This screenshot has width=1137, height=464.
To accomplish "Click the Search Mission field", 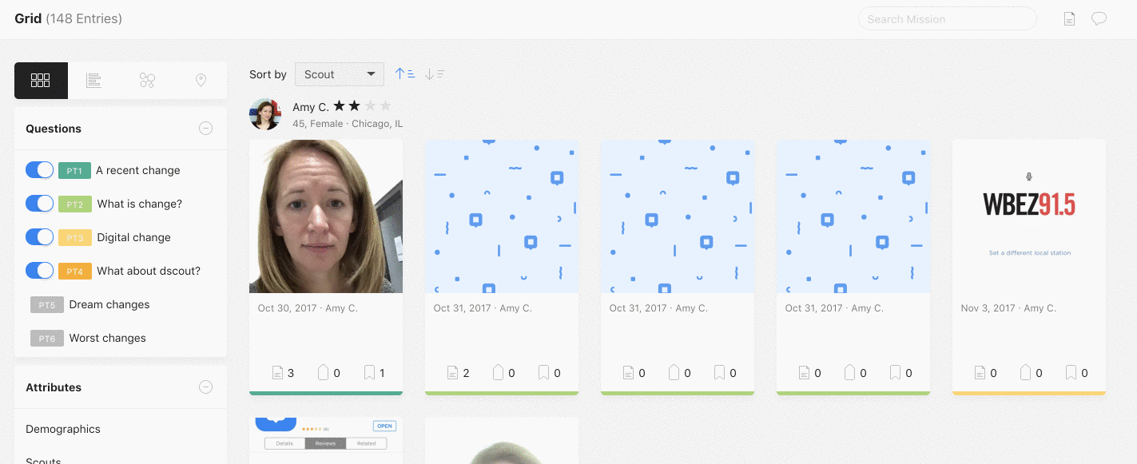I will click(947, 19).
